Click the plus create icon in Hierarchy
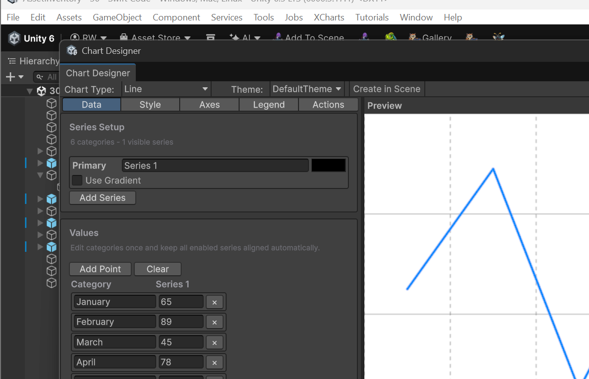This screenshot has height=379, width=589. point(10,77)
